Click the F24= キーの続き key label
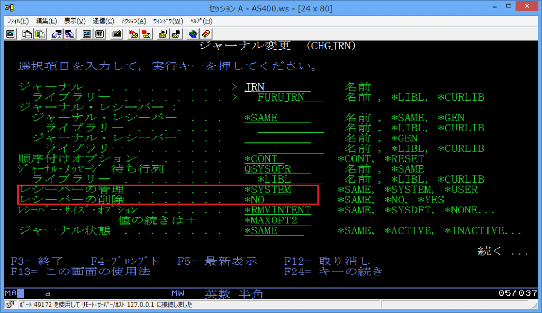 pos(333,271)
